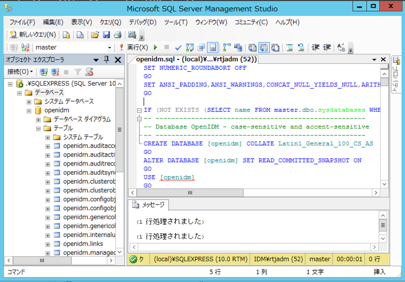Collapse the IF NOT EXISTS code block
The image size is (405, 282).
pos(139,110)
